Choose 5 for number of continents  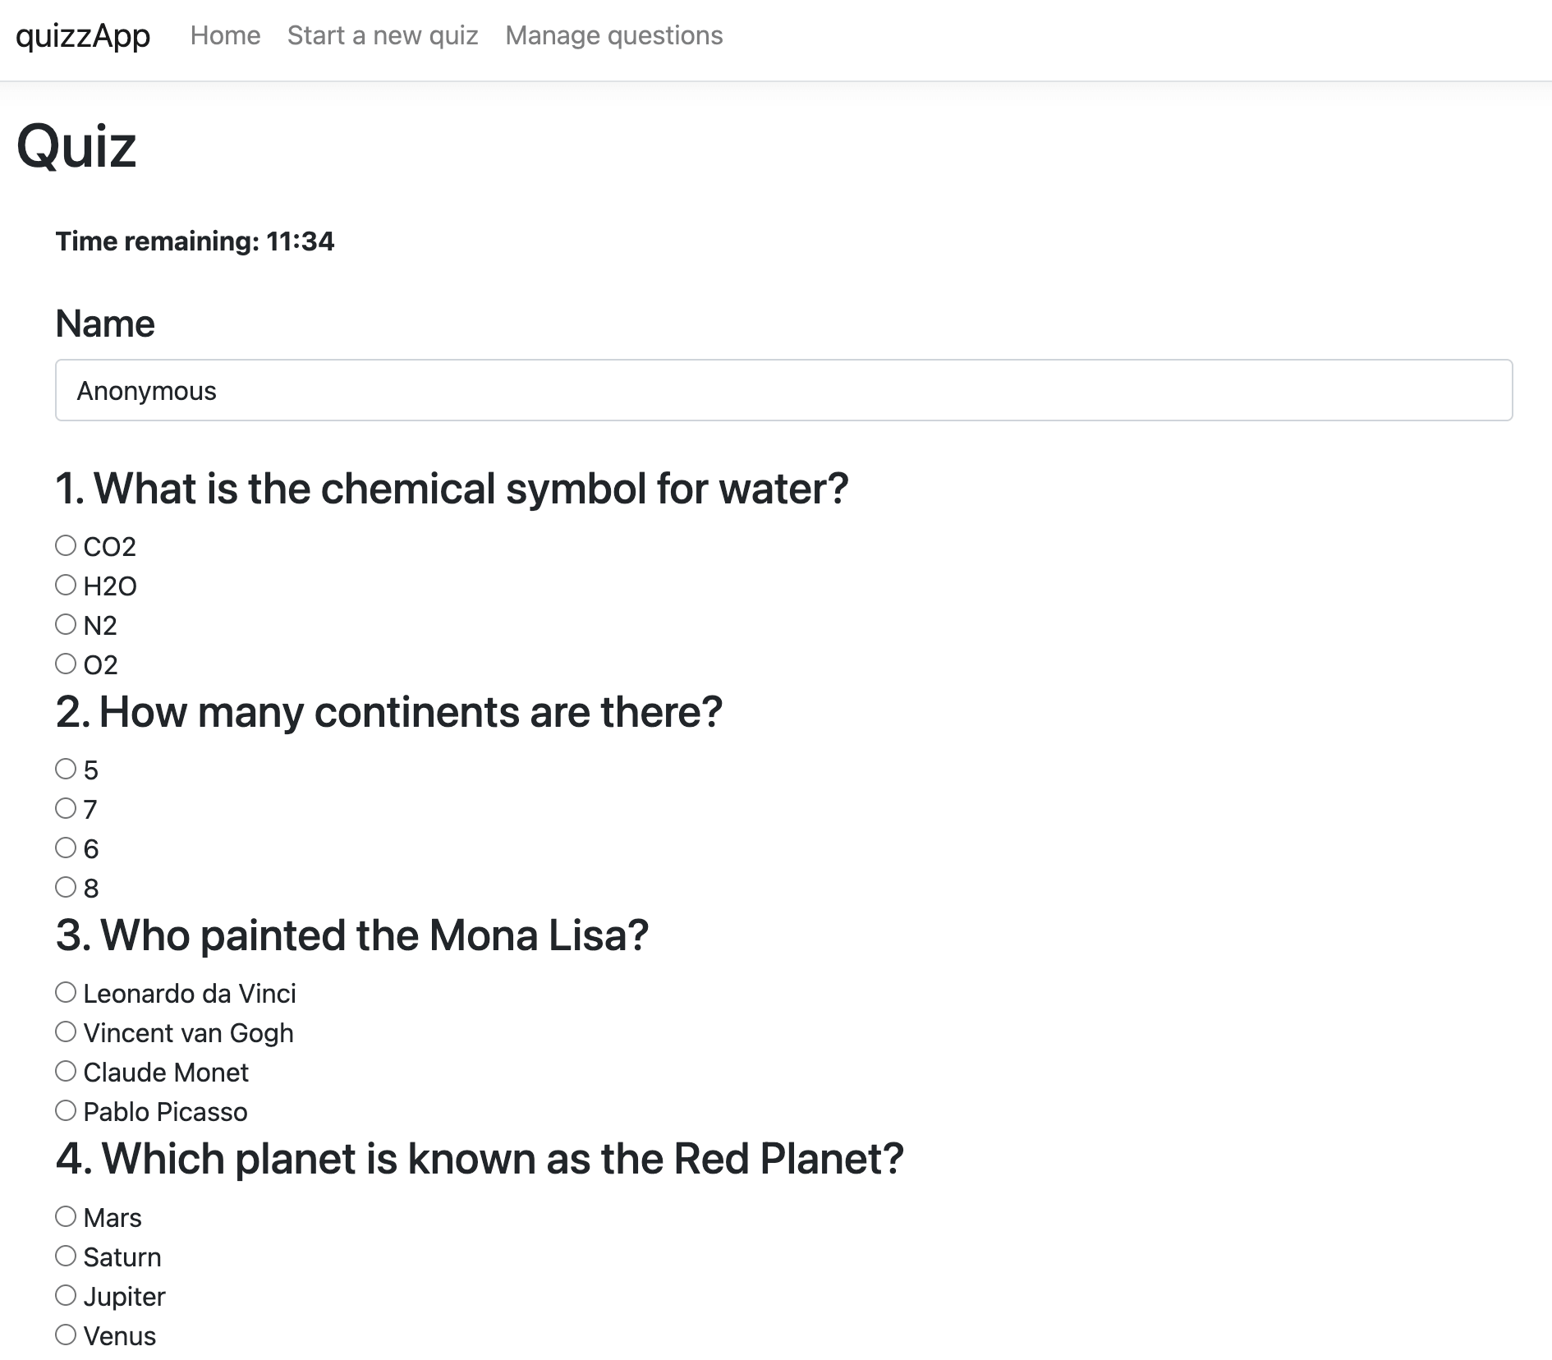tap(66, 769)
